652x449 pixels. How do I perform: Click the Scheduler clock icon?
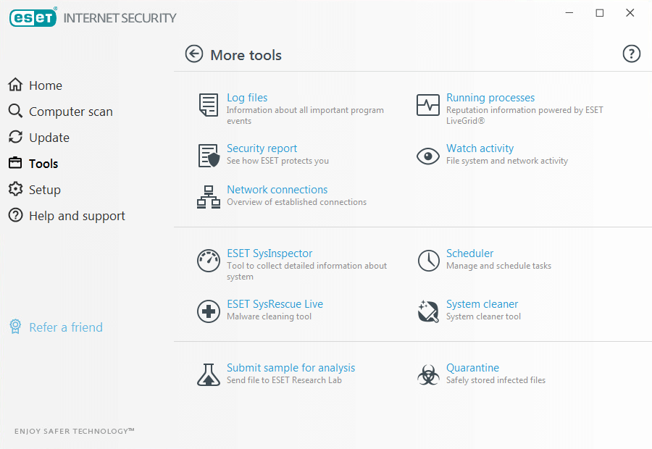(428, 261)
